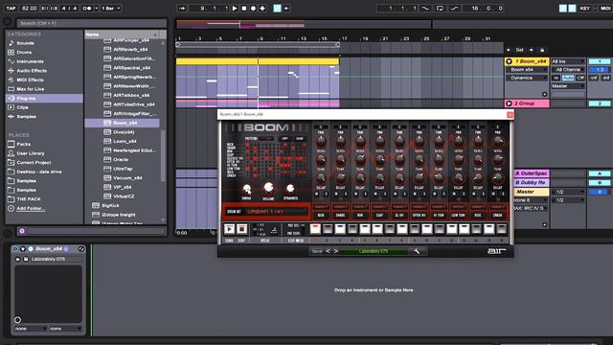Image resolution: width=613 pixels, height=345 pixels.
Task: Toggle the Follow playback arrow button
Action: click(182, 8)
